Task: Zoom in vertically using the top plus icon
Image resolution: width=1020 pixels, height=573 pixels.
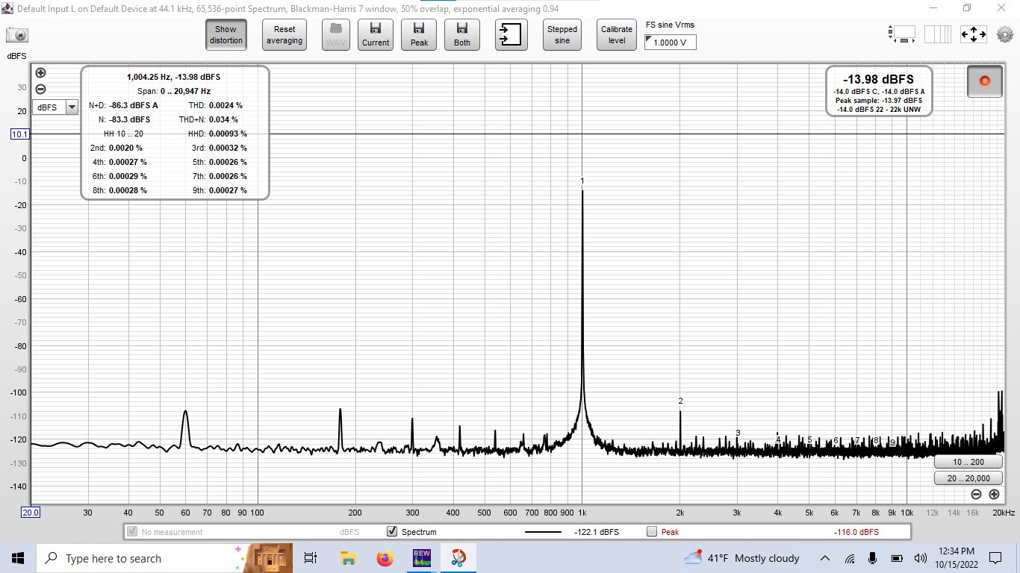Action: coord(40,73)
